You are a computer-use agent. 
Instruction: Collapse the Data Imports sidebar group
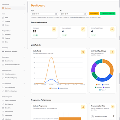(24, 57)
